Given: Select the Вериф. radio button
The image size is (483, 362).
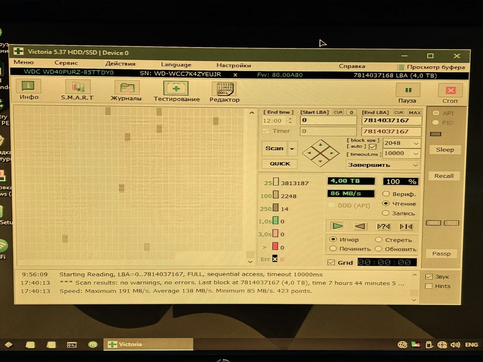Looking at the screenshot, I should (x=386, y=194).
